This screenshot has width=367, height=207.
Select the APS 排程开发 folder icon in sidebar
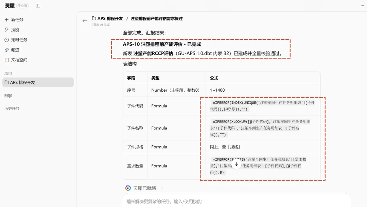pyautogui.click(x=6, y=82)
